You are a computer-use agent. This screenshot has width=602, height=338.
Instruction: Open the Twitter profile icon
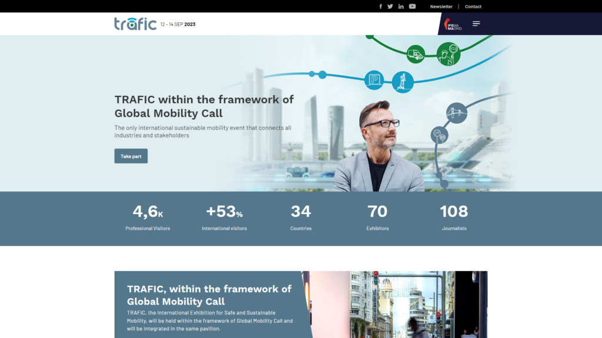(390, 6)
